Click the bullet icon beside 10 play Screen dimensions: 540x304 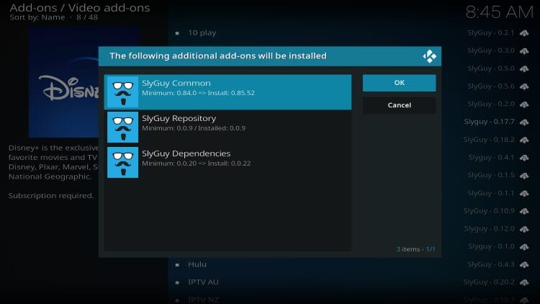pos(177,33)
